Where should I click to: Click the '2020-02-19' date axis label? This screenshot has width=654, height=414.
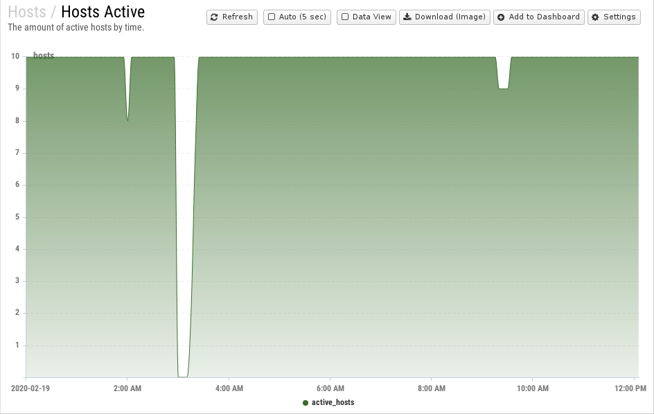click(30, 388)
